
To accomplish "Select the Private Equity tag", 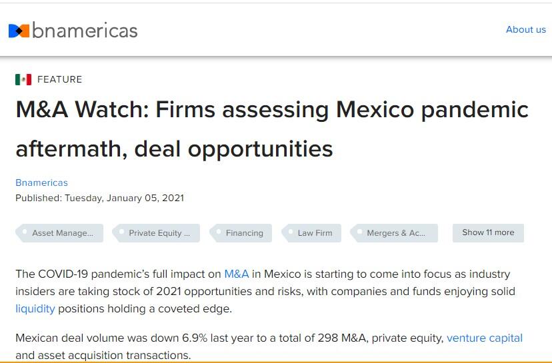I will point(159,233).
